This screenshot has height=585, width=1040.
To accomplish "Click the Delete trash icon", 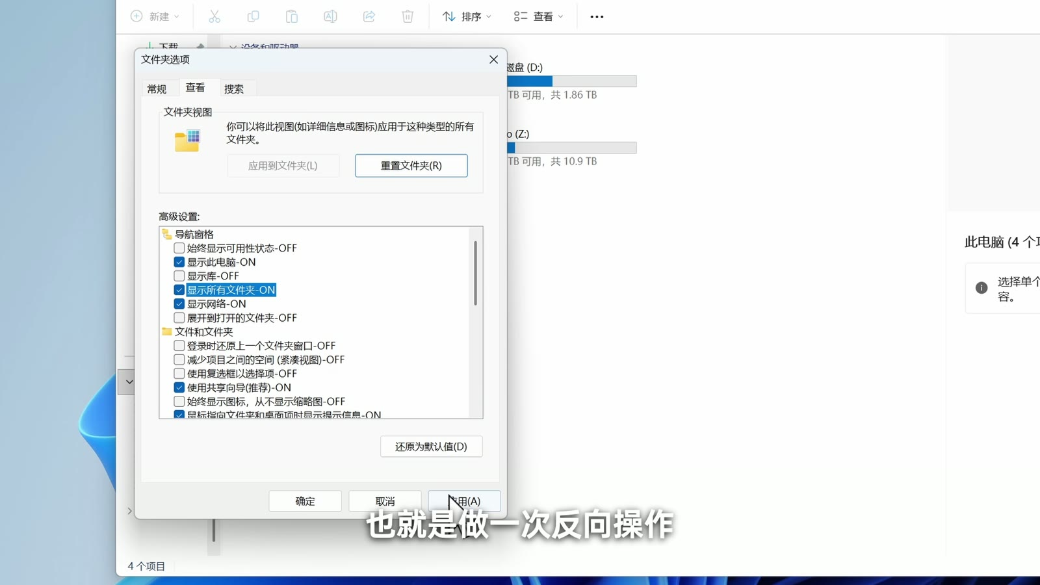I will (x=408, y=16).
